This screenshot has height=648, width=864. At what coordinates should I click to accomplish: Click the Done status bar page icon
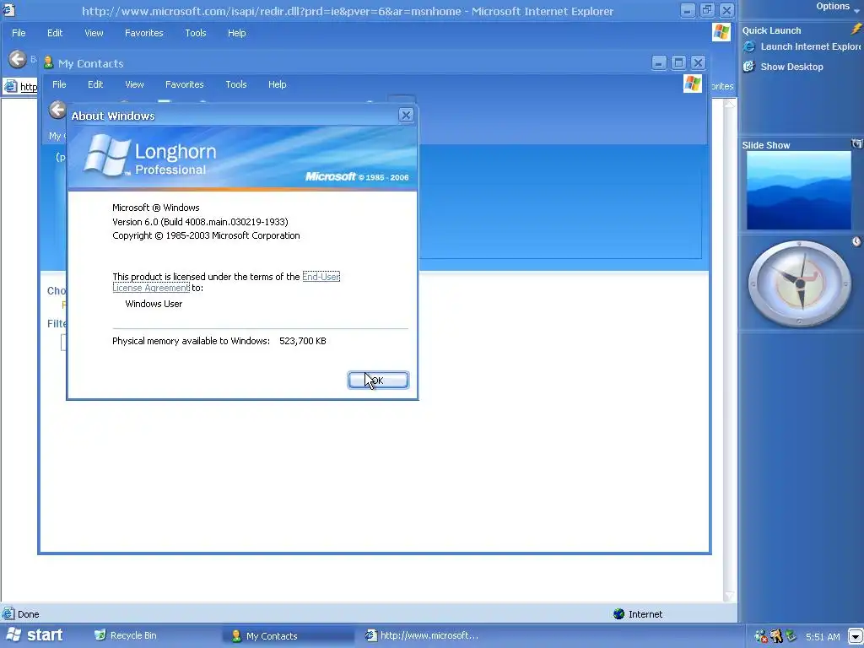pos(8,614)
